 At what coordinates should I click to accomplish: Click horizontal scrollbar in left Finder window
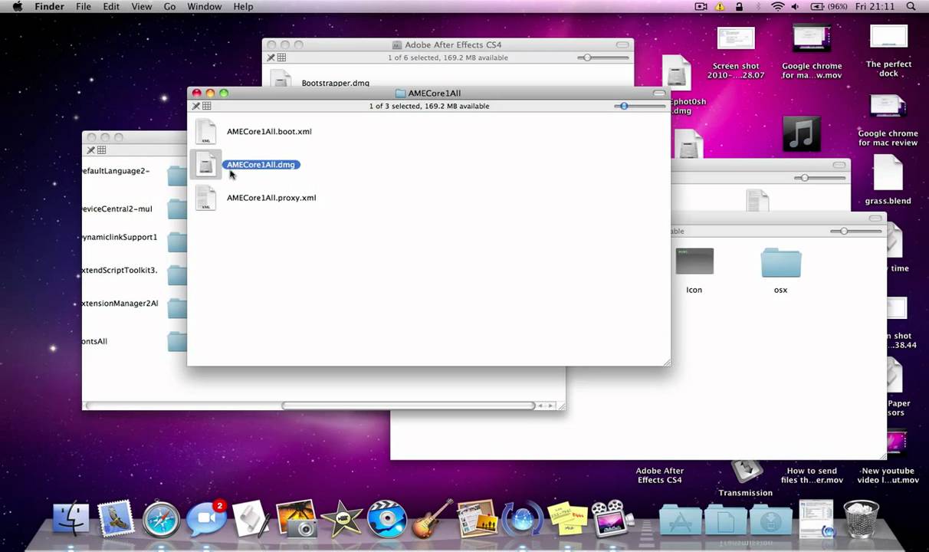[x=408, y=406]
